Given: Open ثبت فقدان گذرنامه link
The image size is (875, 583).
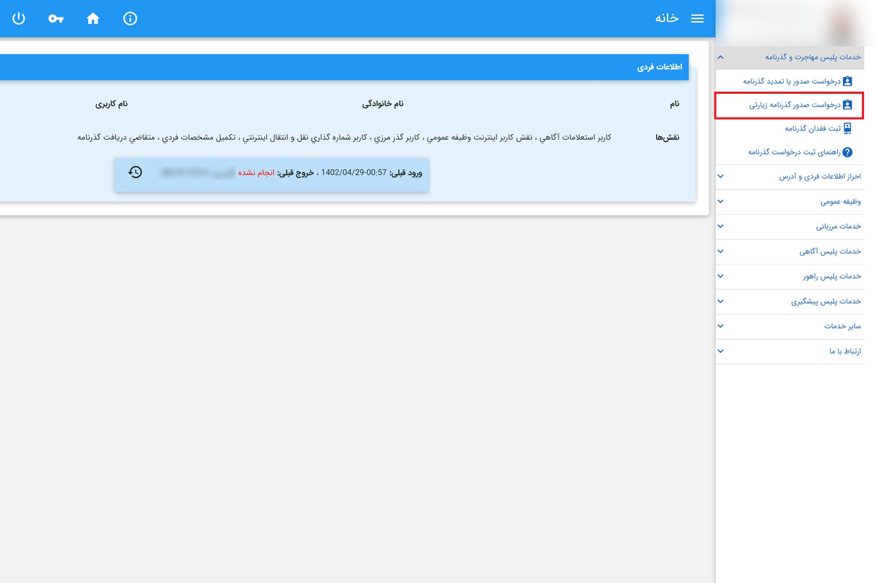Looking at the screenshot, I should [812, 128].
